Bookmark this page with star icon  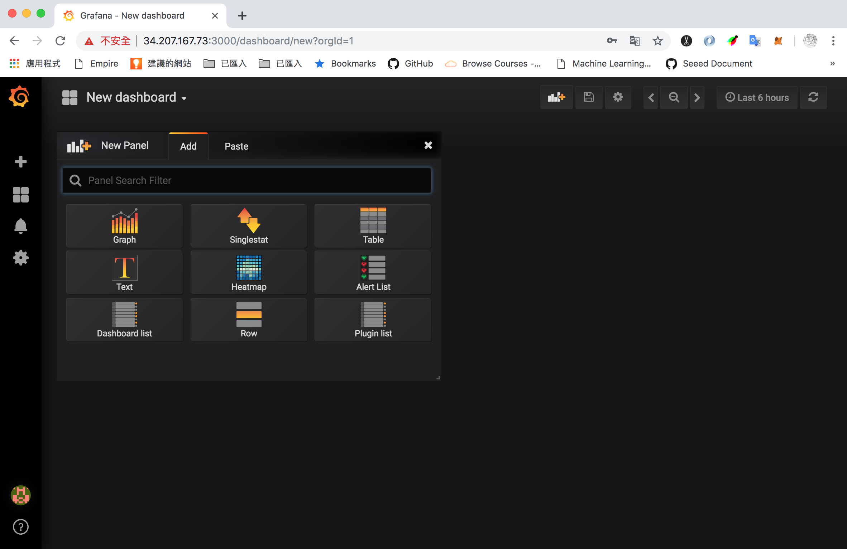(657, 41)
